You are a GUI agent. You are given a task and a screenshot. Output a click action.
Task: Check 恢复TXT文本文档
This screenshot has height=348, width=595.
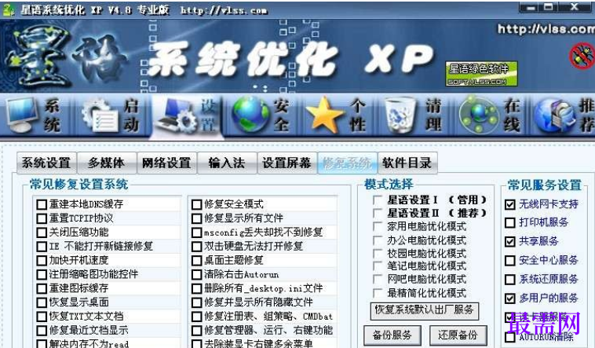click(x=42, y=317)
